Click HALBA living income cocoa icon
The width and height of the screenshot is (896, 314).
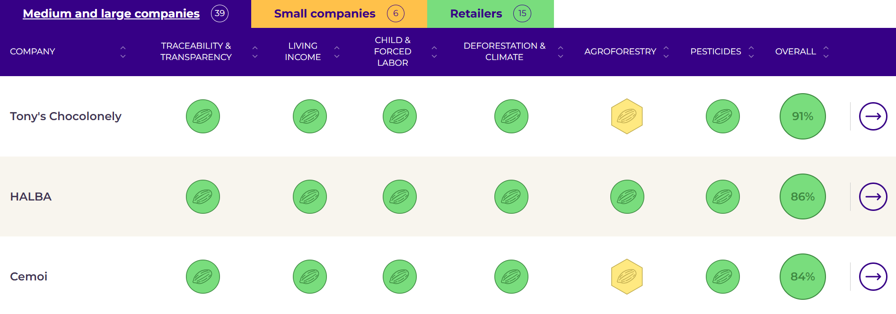pos(310,197)
